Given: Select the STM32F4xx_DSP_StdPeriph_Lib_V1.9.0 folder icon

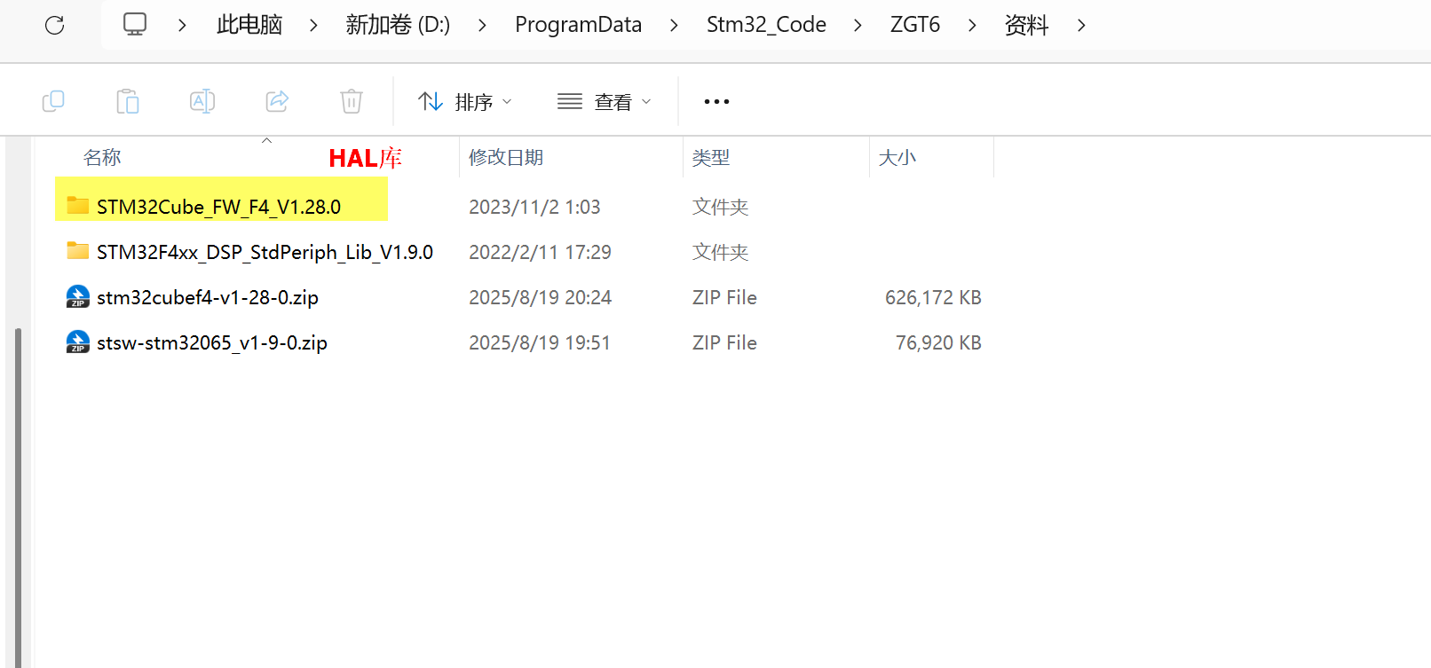Looking at the screenshot, I should coord(78,251).
